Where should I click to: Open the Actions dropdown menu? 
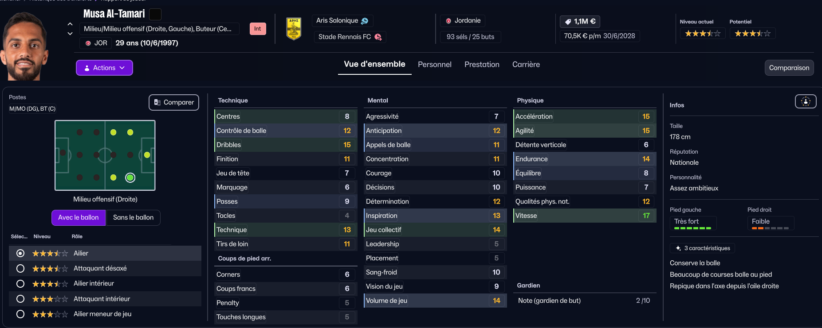click(104, 68)
